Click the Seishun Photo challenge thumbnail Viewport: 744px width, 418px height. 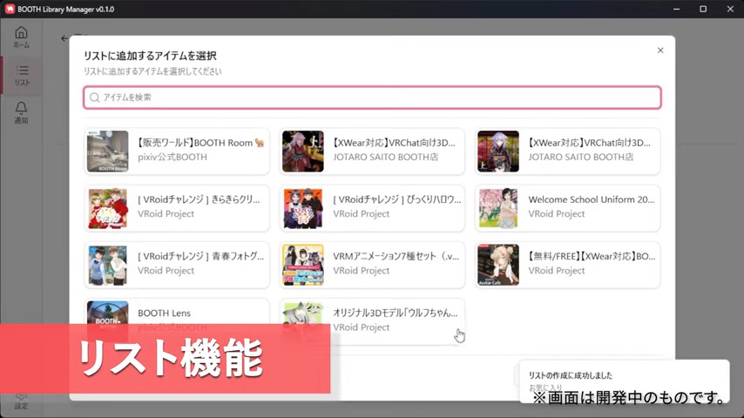pos(107,265)
